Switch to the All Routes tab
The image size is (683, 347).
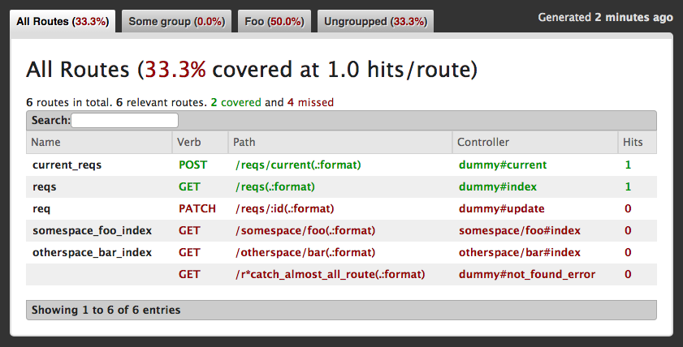click(63, 22)
